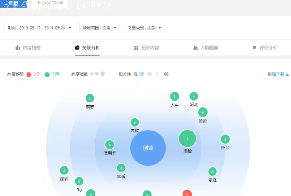Screen dimensions: 291x196
Task: Click the 信用卡 keyword label
Action: (x=109, y=153)
